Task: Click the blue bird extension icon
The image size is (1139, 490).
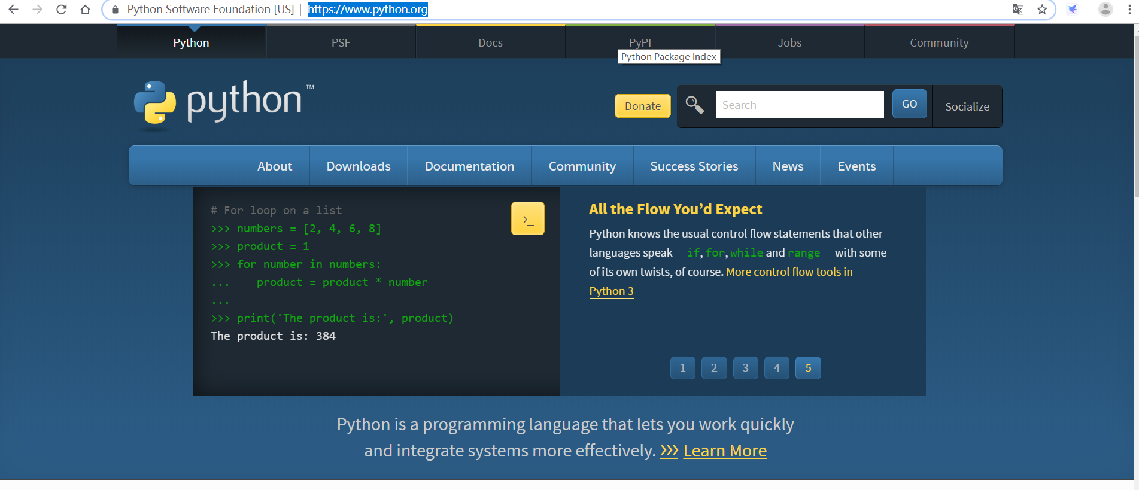Action: 1073,10
